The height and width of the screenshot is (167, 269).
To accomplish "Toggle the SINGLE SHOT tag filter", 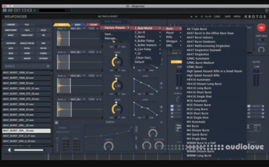I will [27, 35].
